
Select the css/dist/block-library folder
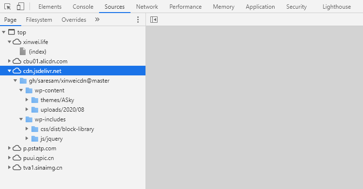click(x=67, y=129)
